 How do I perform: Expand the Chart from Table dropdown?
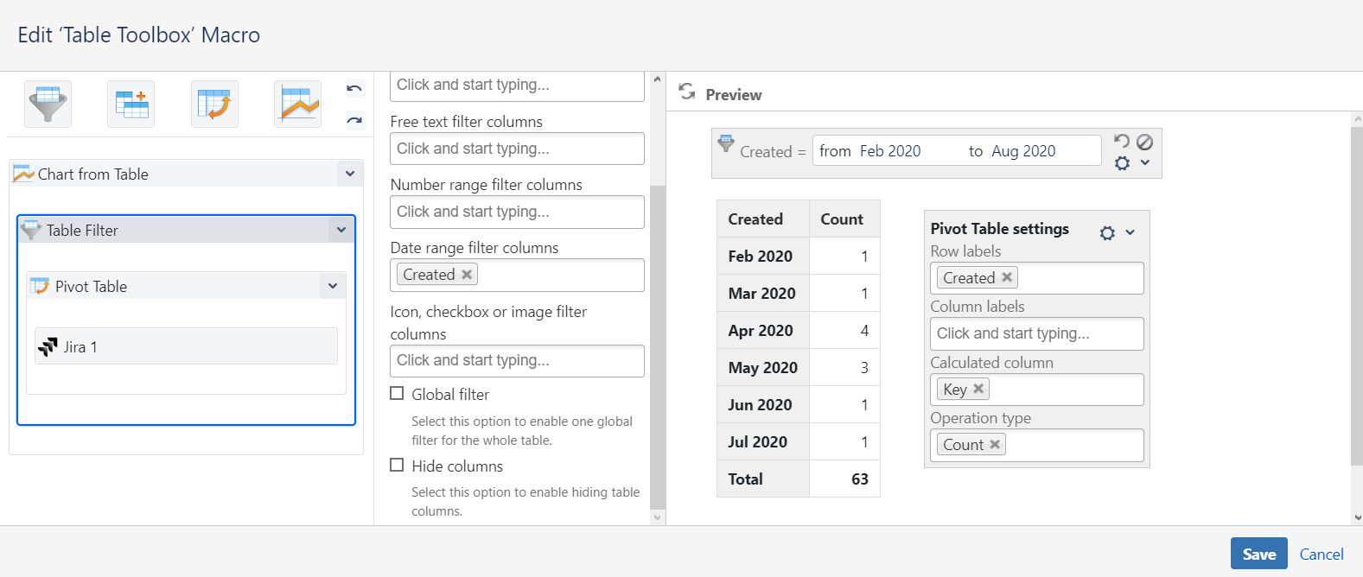click(350, 174)
